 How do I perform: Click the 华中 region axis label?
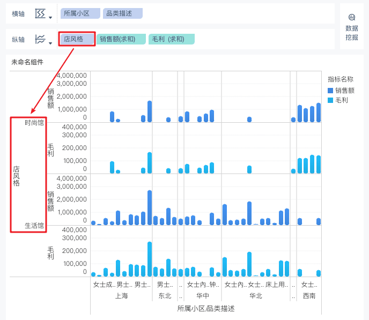pos(203,296)
